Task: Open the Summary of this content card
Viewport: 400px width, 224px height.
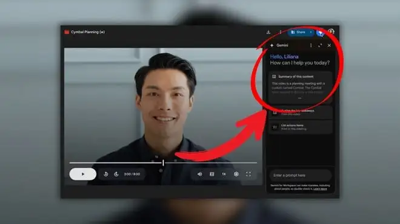Action: coord(300,87)
